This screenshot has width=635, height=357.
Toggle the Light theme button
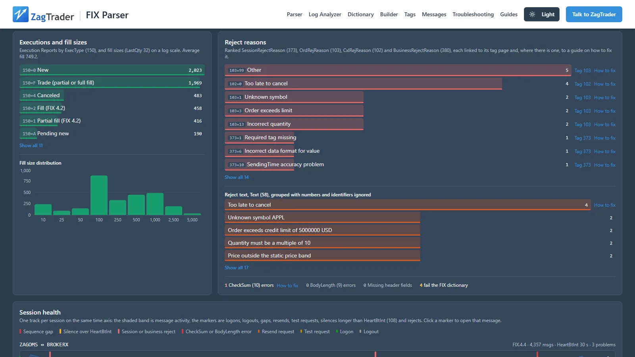click(x=541, y=14)
